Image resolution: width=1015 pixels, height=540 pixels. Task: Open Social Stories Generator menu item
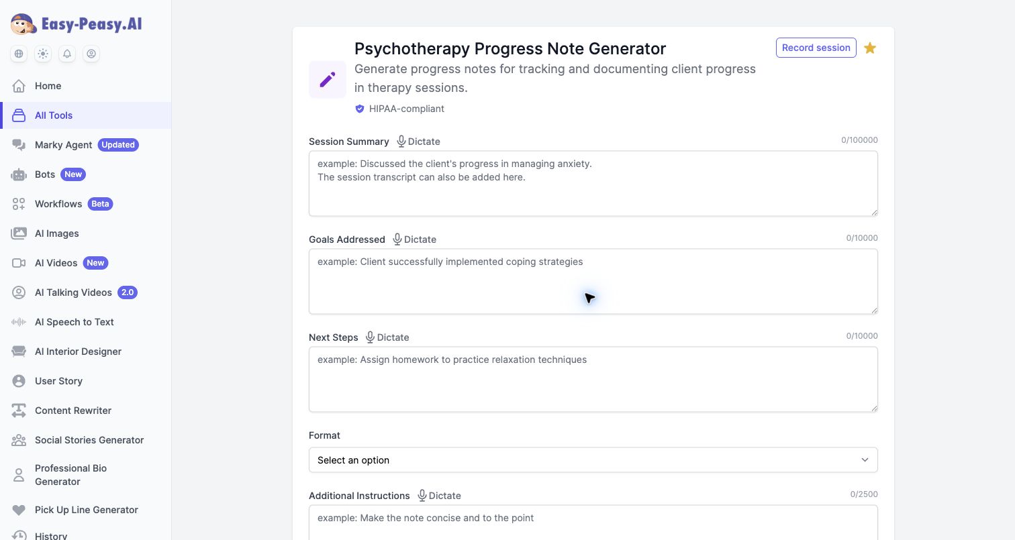pyautogui.click(x=86, y=440)
